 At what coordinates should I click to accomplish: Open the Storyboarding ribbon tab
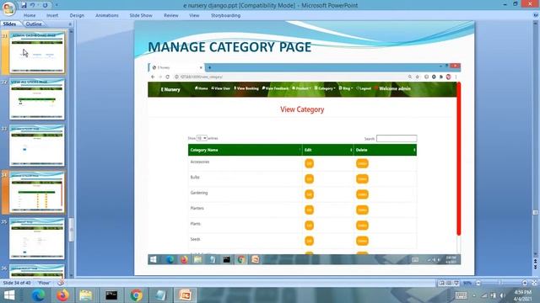pos(225,15)
